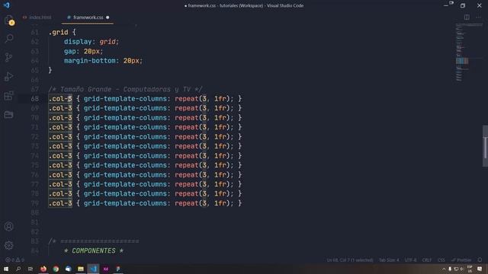488x274 pixels.
Task: Click the Ln 68, Col 7 status item
Action: tap(350, 260)
